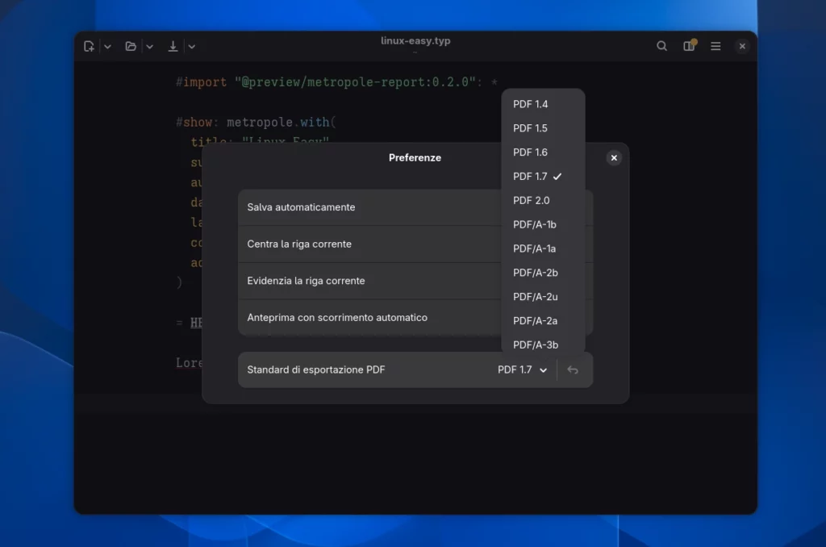The image size is (826, 547).
Task: Click the Standard di esportazione PDF label
Action: coord(316,370)
